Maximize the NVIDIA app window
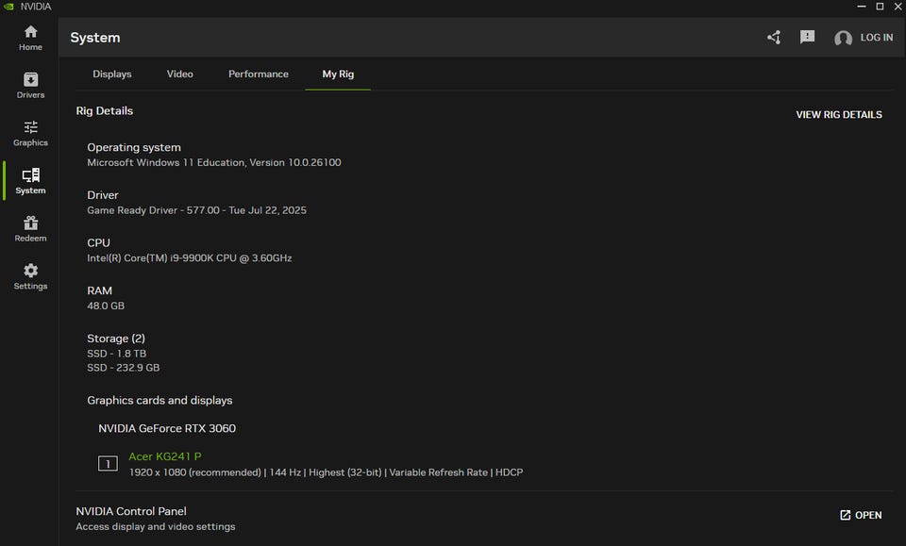 880,7
